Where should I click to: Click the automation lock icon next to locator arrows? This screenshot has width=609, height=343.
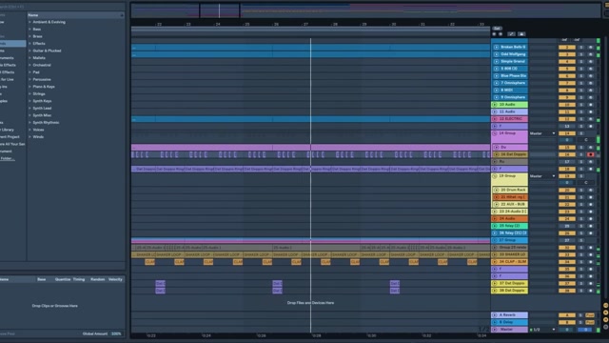click(511, 34)
